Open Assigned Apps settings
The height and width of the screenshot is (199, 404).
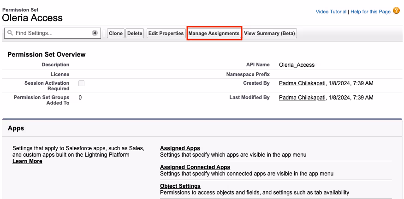pos(180,148)
